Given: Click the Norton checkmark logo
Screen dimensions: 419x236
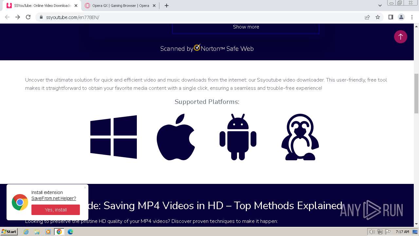Looking at the screenshot, I should click(x=197, y=48).
